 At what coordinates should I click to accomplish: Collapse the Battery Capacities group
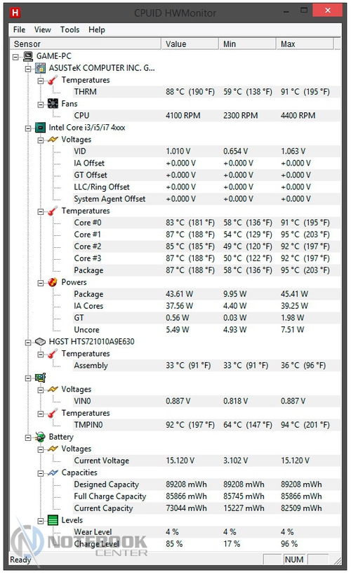pyautogui.click(x=40, y=473)
